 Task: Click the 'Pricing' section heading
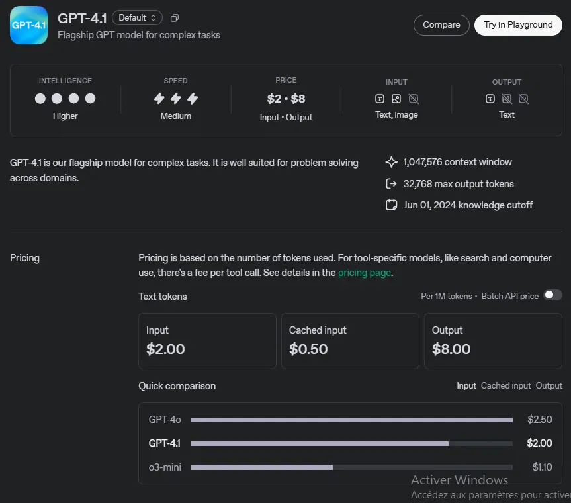coord(24,258)
